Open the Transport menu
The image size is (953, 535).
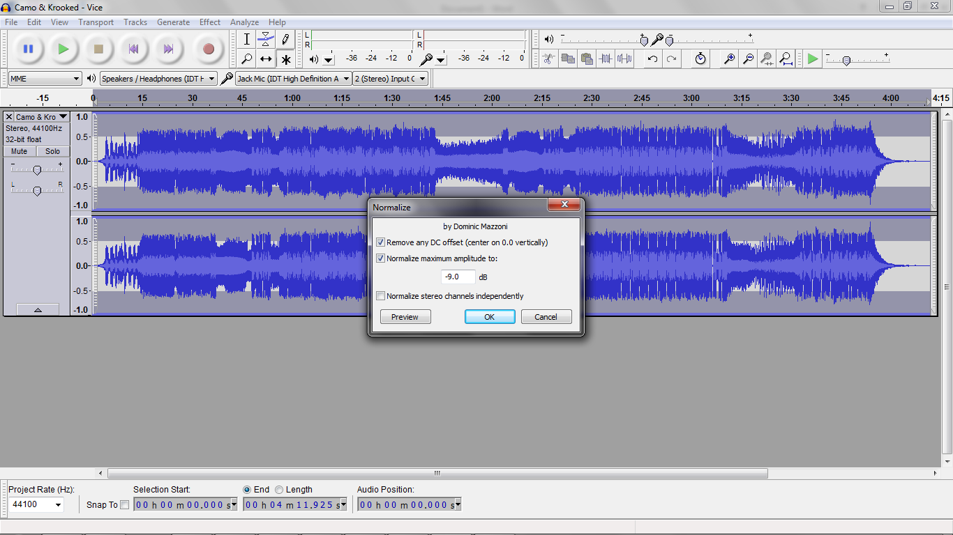pyautogui.click(x=96, y=22)
